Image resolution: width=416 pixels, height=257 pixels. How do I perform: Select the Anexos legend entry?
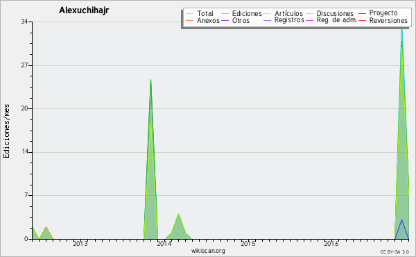pyautogui.click(x=202, y=20)
